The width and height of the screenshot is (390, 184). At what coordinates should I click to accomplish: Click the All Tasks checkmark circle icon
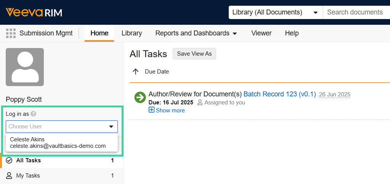point(9,160)
